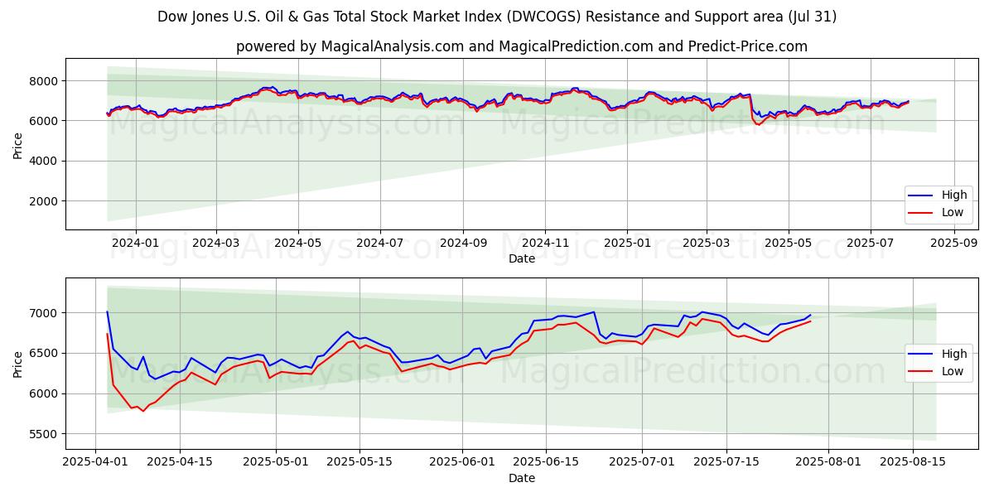994x497 pixels.
Task: Click the 2024-01 tick label
Action: click(x=134, y=243)
